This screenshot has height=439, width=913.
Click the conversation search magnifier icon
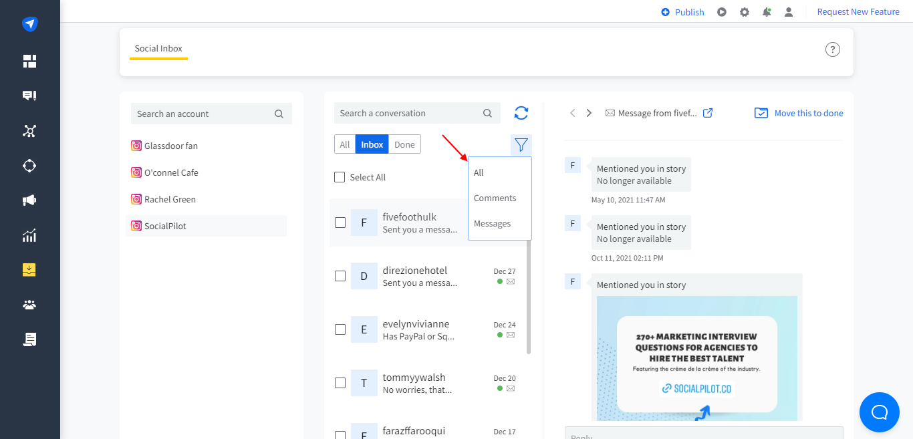pyautogui.click(x=488, y=114)
